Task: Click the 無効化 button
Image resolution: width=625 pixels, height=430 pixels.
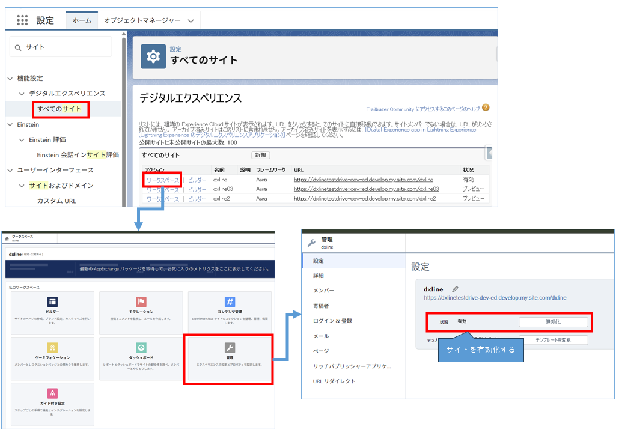Action: tap(553, 322)
